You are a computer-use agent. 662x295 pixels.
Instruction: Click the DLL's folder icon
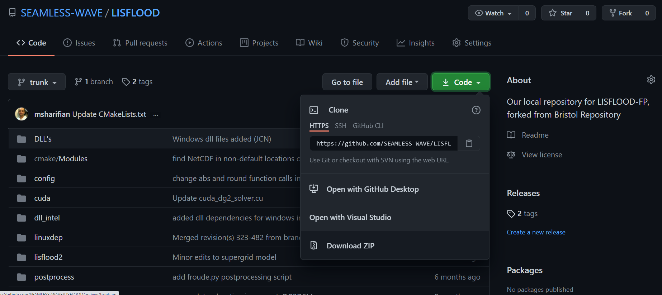coord(22,139)
